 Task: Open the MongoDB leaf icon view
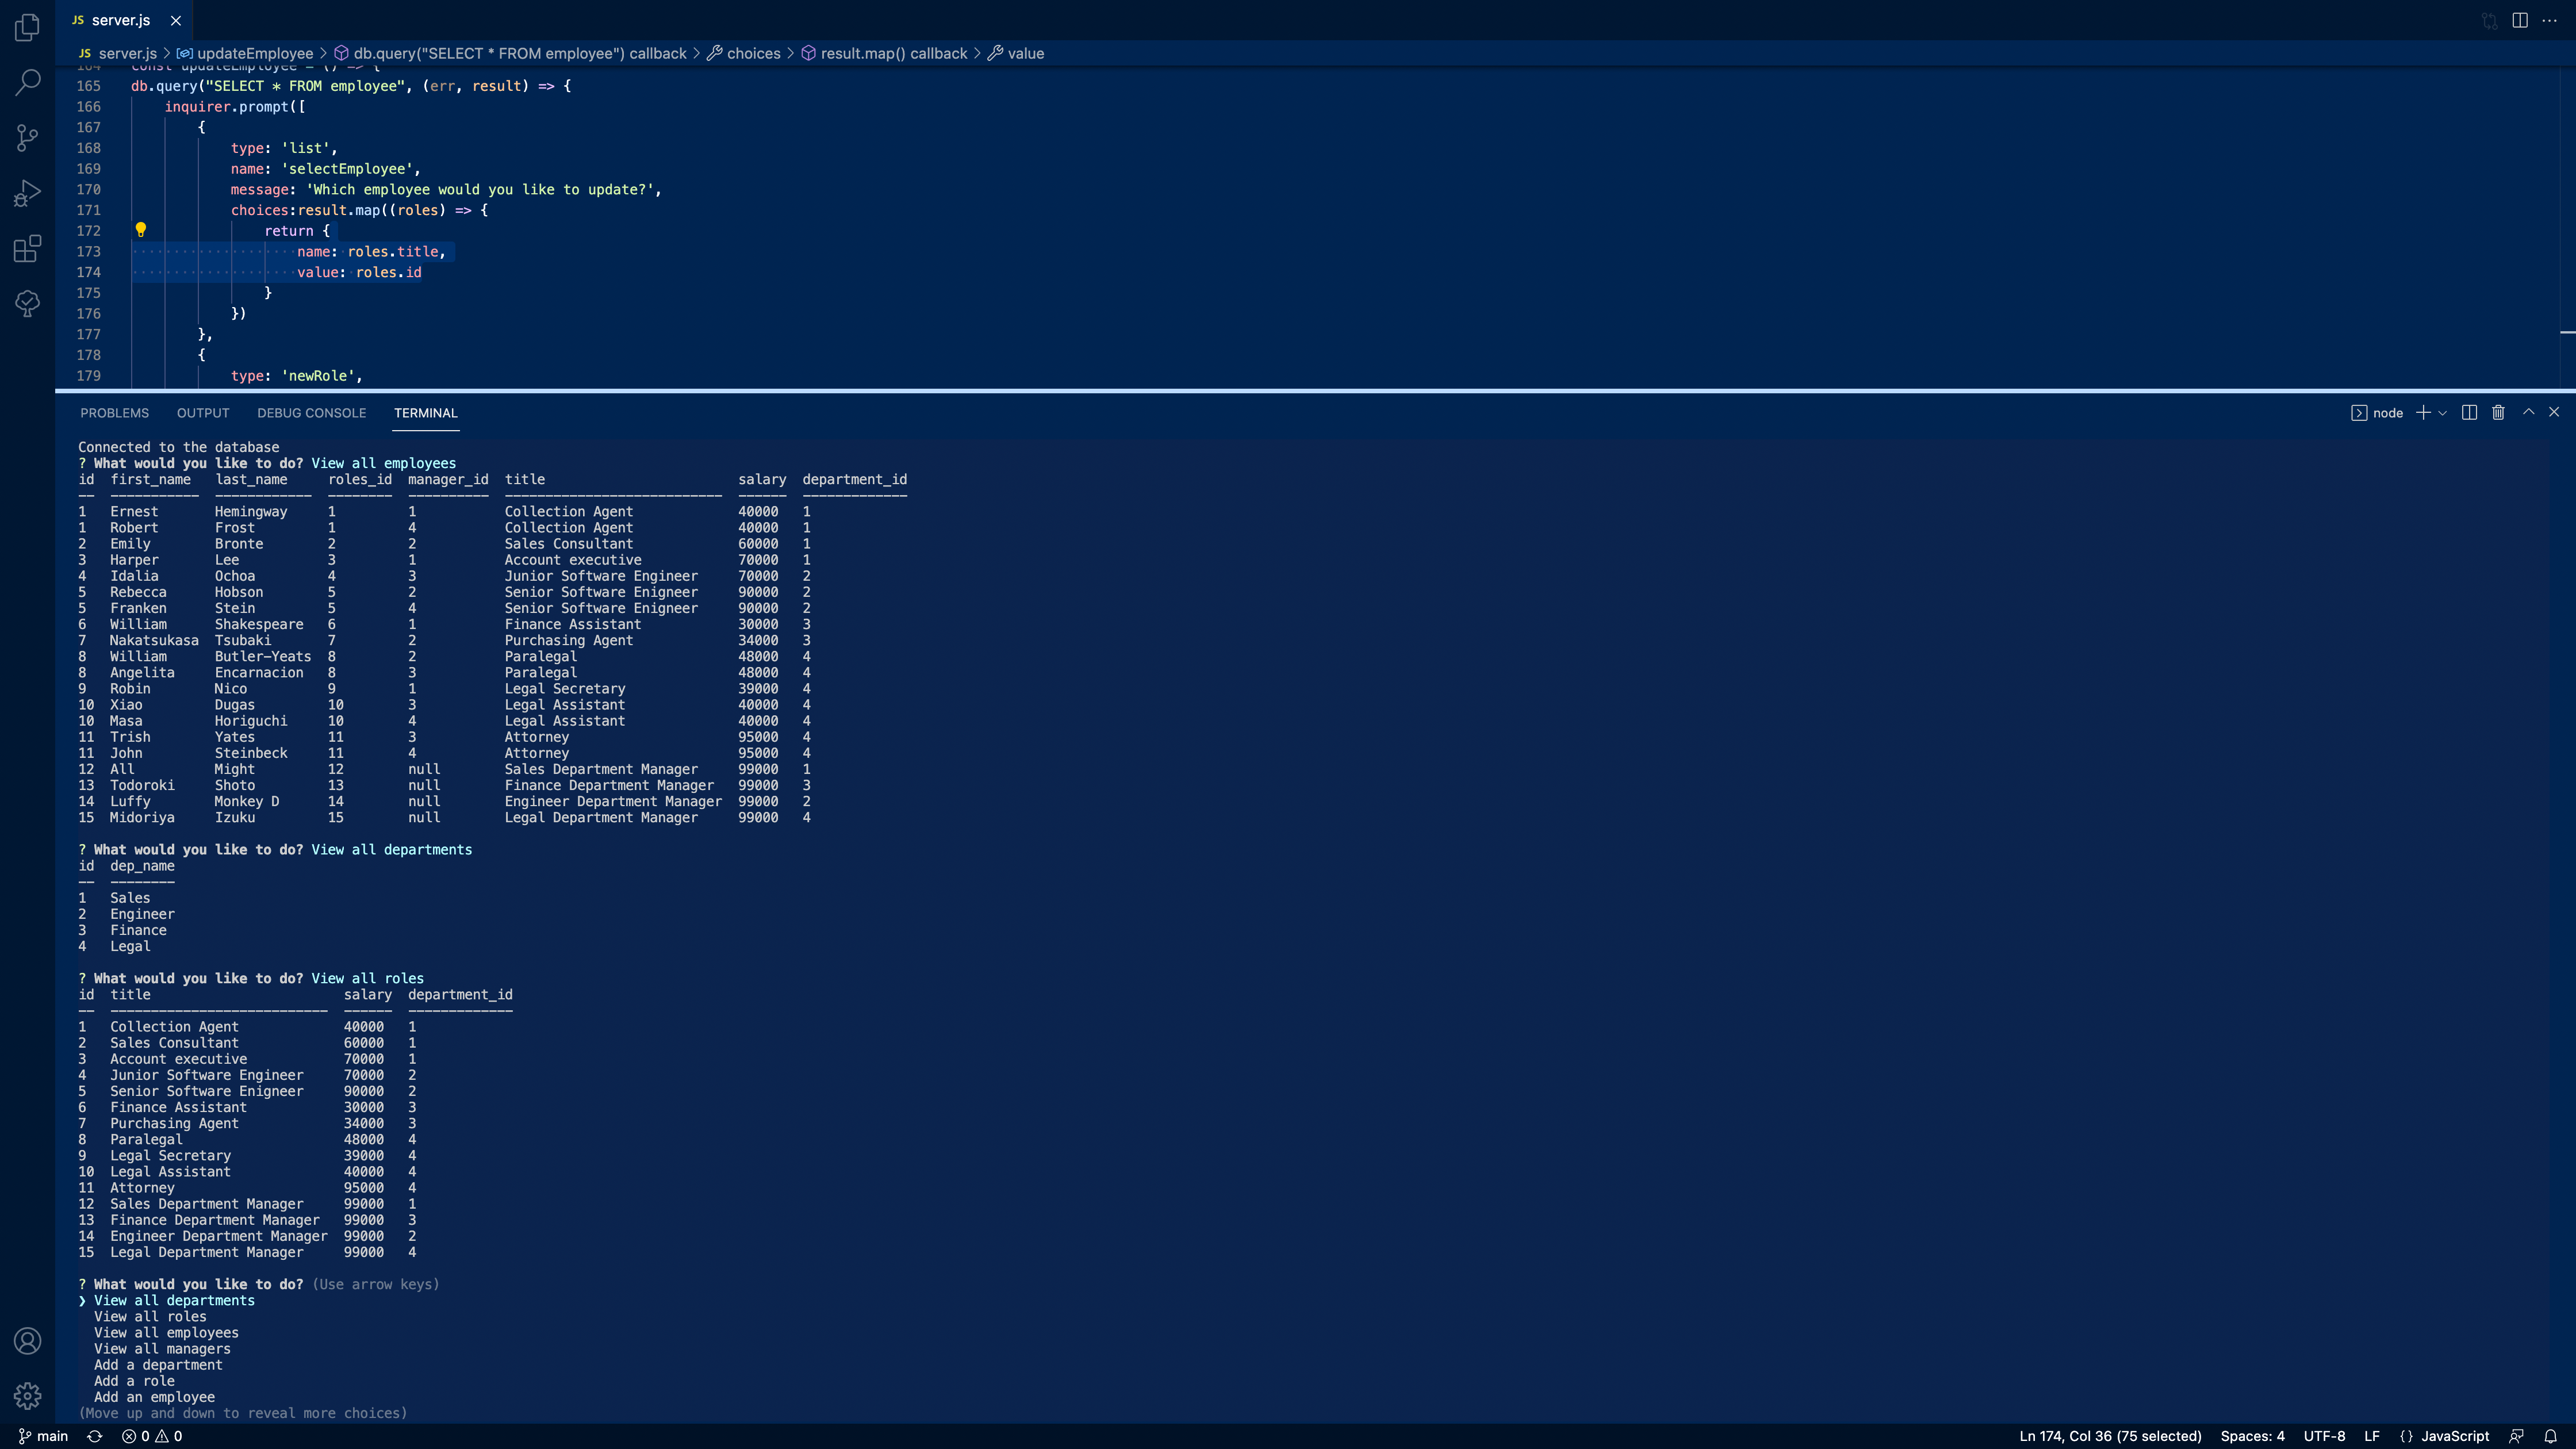pos(27,303)
